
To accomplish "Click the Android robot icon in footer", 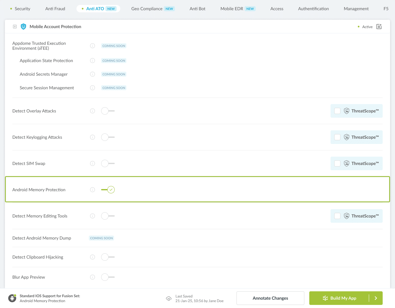I will point(12,298).
